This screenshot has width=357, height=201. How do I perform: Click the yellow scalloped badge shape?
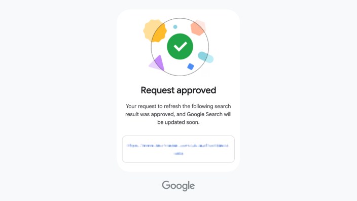[155, 31]
